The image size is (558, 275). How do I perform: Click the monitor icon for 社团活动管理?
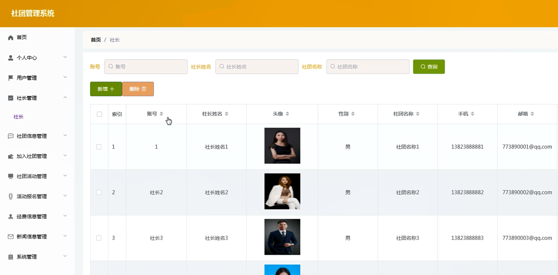[11, 176]
